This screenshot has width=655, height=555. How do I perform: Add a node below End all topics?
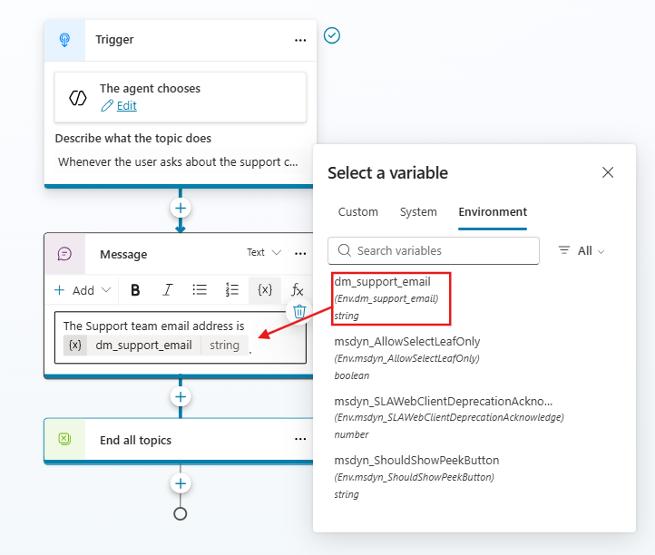(181, 483)
